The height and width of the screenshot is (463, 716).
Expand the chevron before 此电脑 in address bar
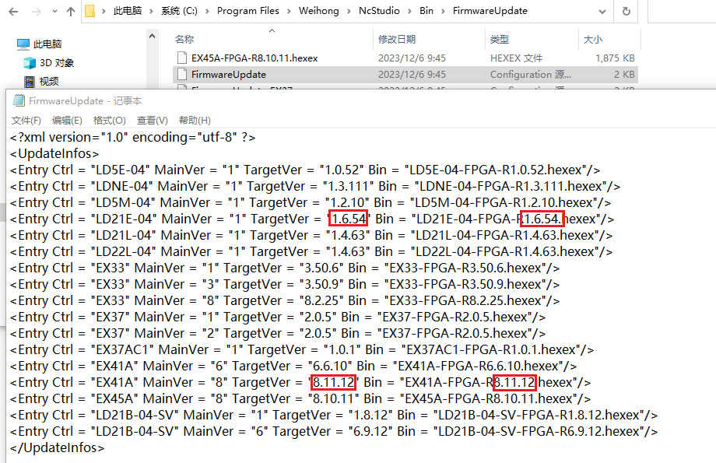(104, 11)
